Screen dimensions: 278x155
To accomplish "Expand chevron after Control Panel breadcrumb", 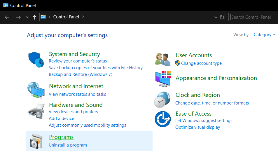I will [83, 17].
